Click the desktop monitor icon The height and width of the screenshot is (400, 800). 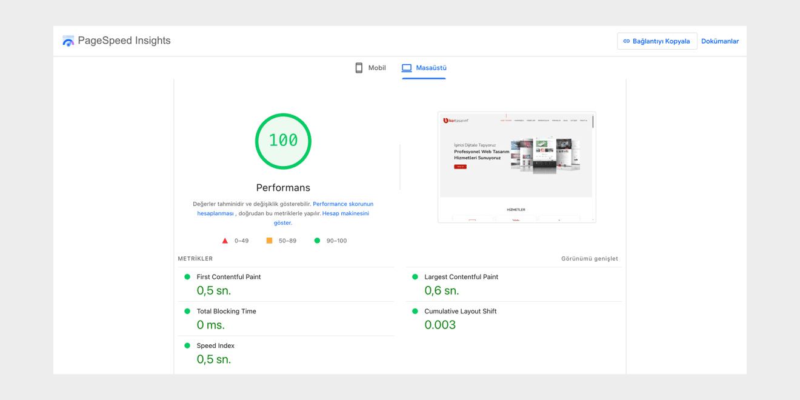pyautogui.click(x=407, y=68)
